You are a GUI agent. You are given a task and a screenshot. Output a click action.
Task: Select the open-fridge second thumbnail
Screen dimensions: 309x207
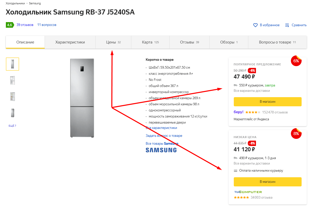point(12,80)
